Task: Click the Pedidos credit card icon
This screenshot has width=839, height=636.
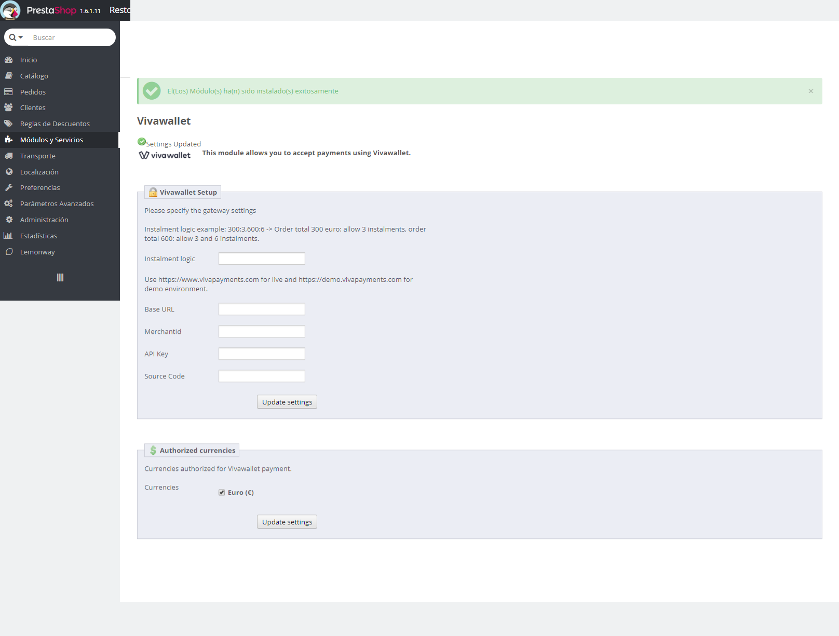Action: coord(9,92)
